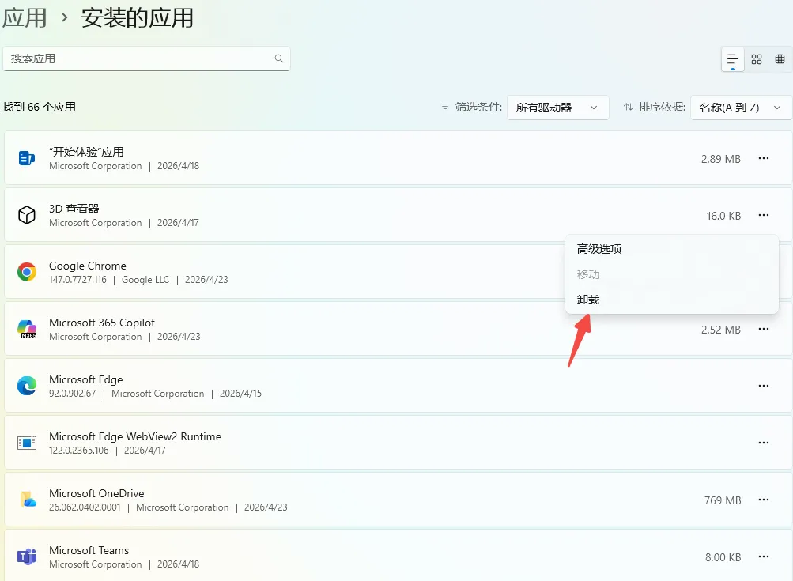
Task: Open more options for Edge WebView2 Runtime
Action: coord(764,443)
